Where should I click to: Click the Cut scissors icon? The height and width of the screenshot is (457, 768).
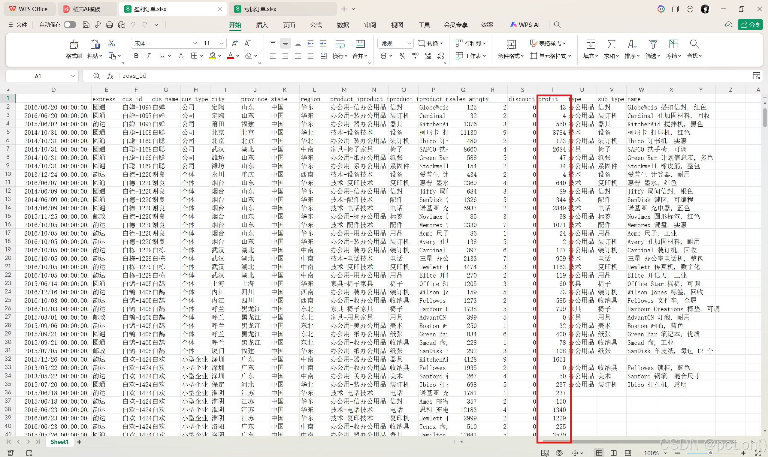point(111,44)
